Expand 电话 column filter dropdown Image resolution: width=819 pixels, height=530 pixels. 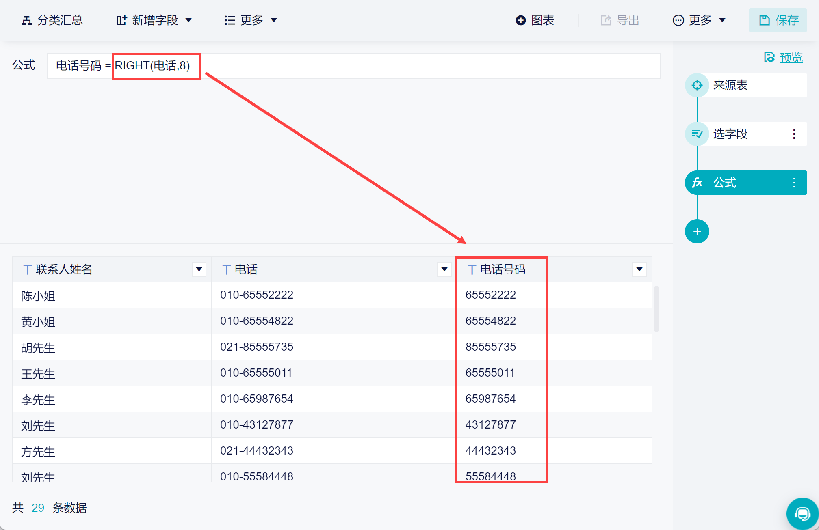444,269
